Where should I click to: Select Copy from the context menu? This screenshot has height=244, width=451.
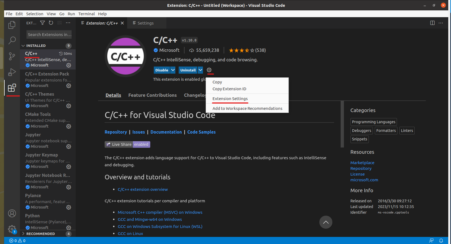tap(247, 82)
